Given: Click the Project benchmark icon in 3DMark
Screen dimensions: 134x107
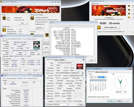Looking at the screenshot, I should coord(4,18).
